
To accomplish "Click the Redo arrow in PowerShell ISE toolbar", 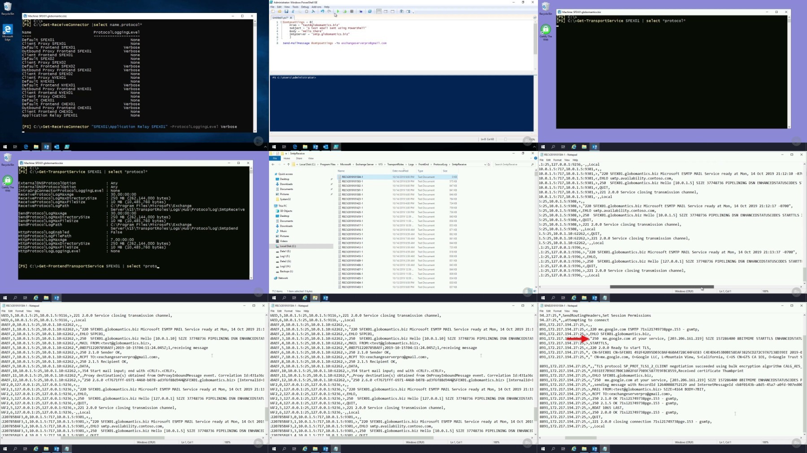I will (x=329, y=11).
